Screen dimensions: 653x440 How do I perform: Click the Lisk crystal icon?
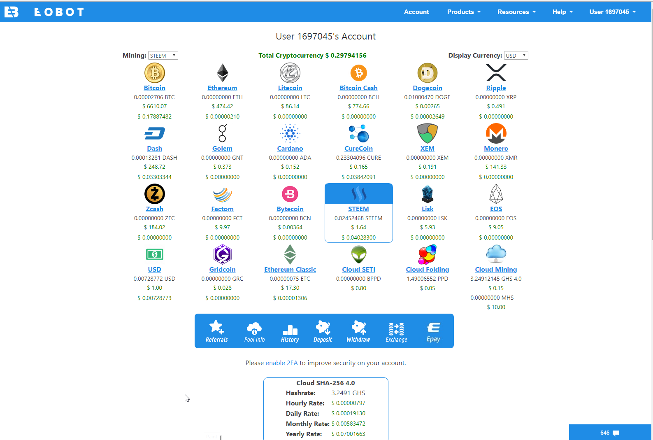click(428, 194)
